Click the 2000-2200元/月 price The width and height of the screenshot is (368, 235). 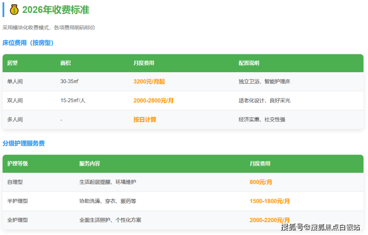click(270, 220)
